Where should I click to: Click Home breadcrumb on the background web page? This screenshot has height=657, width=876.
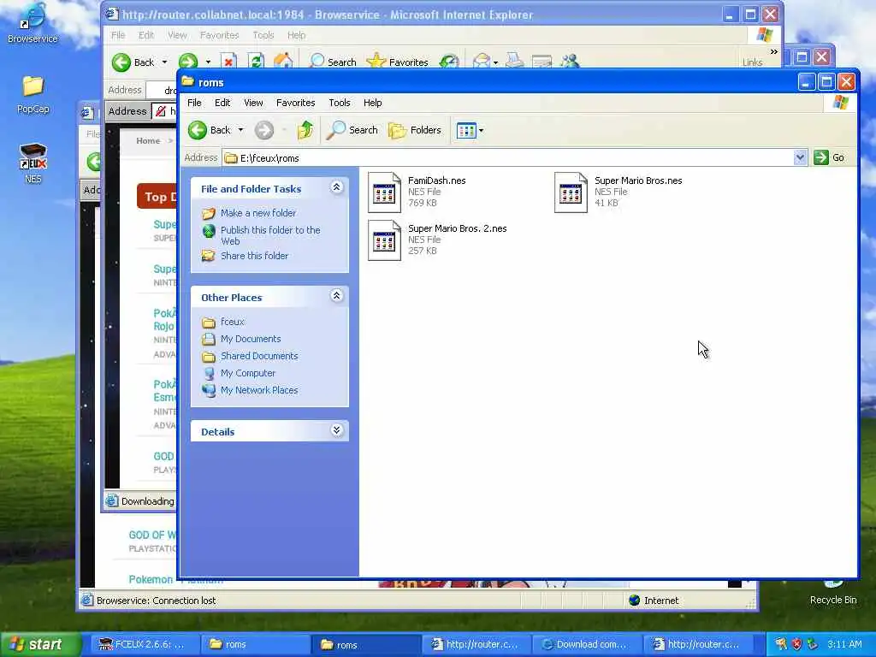[x=148, y=141]
